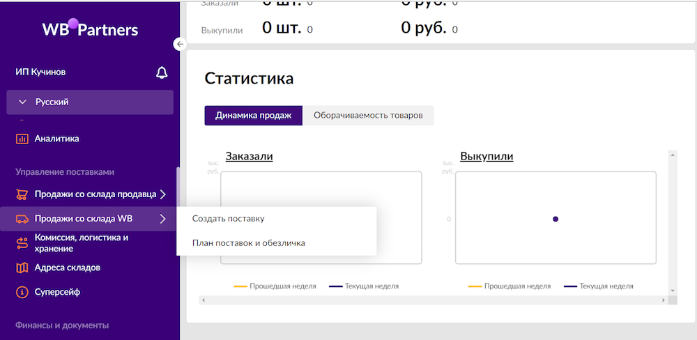Screen dimensions: 697x340
Task: Open Аналитика section
Action: (x=57, y=139)
